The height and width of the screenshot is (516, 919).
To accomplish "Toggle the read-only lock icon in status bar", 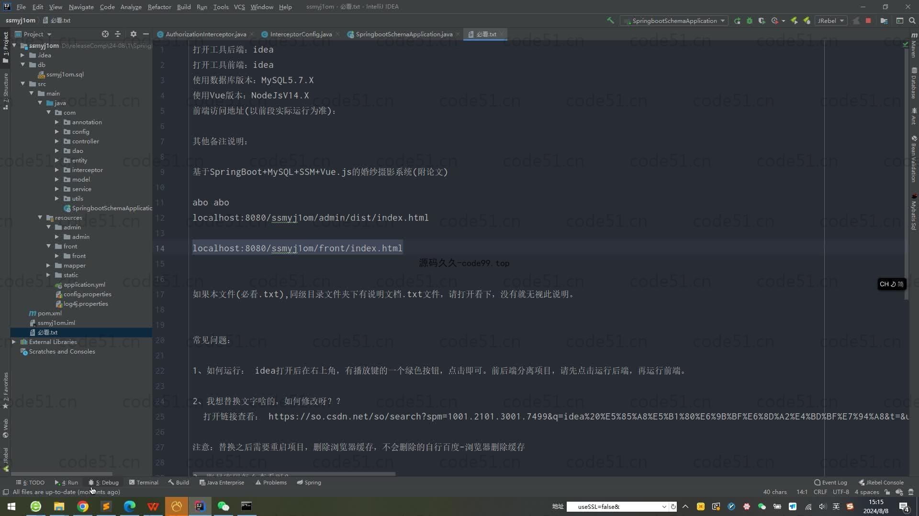I will point(887,492).
